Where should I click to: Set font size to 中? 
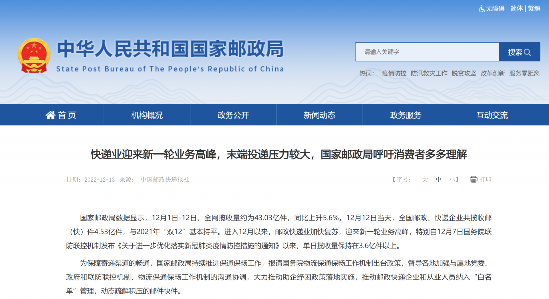[438, 179]
